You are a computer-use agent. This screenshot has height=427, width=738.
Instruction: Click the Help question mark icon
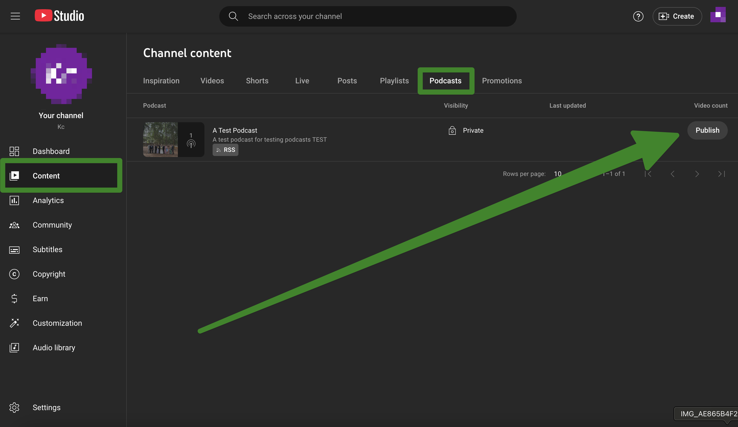coord(638,16)
